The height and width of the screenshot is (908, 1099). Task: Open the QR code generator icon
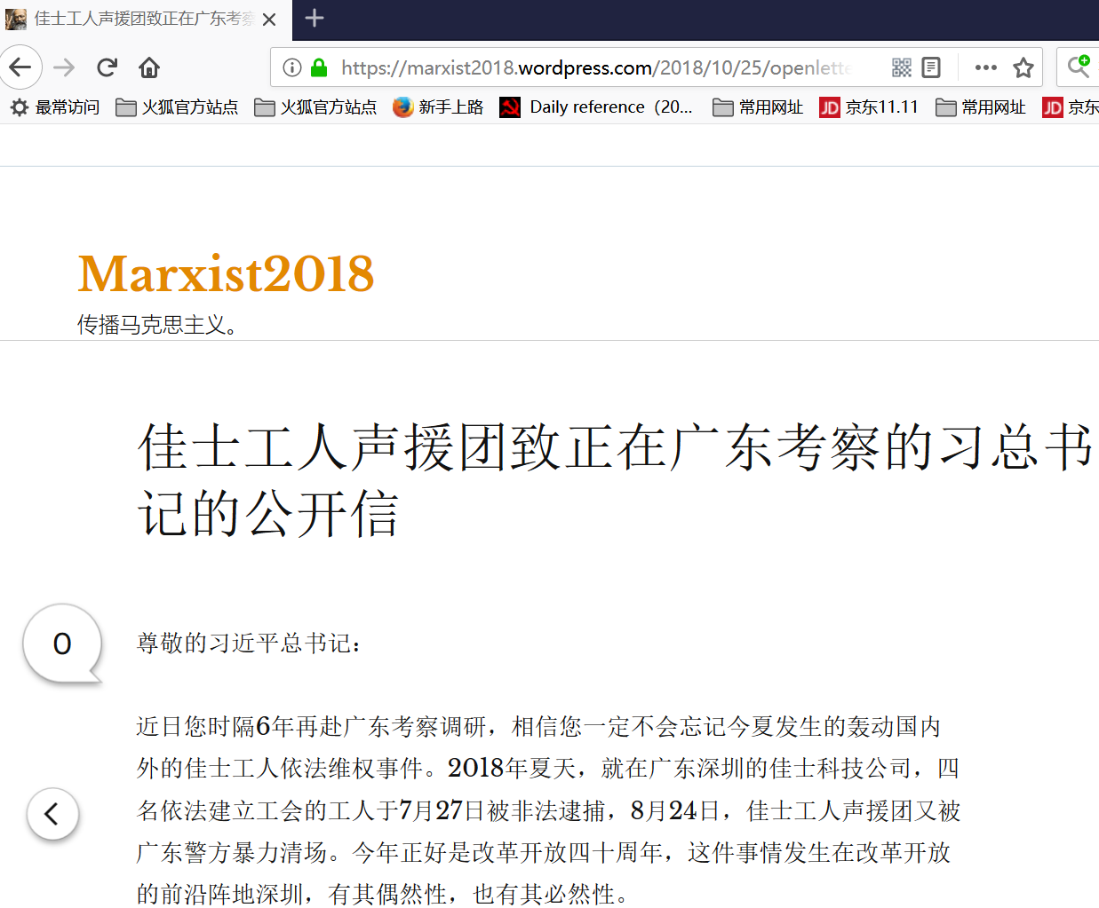click(902, 67)
